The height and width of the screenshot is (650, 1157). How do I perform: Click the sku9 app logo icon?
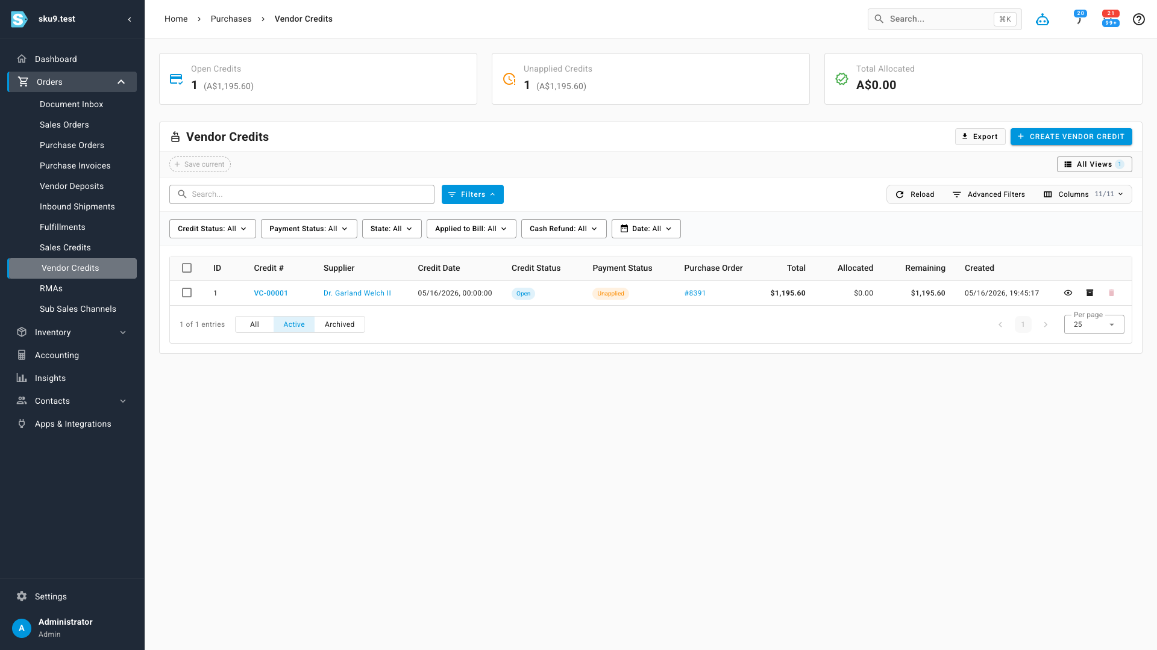coord(19,19)
